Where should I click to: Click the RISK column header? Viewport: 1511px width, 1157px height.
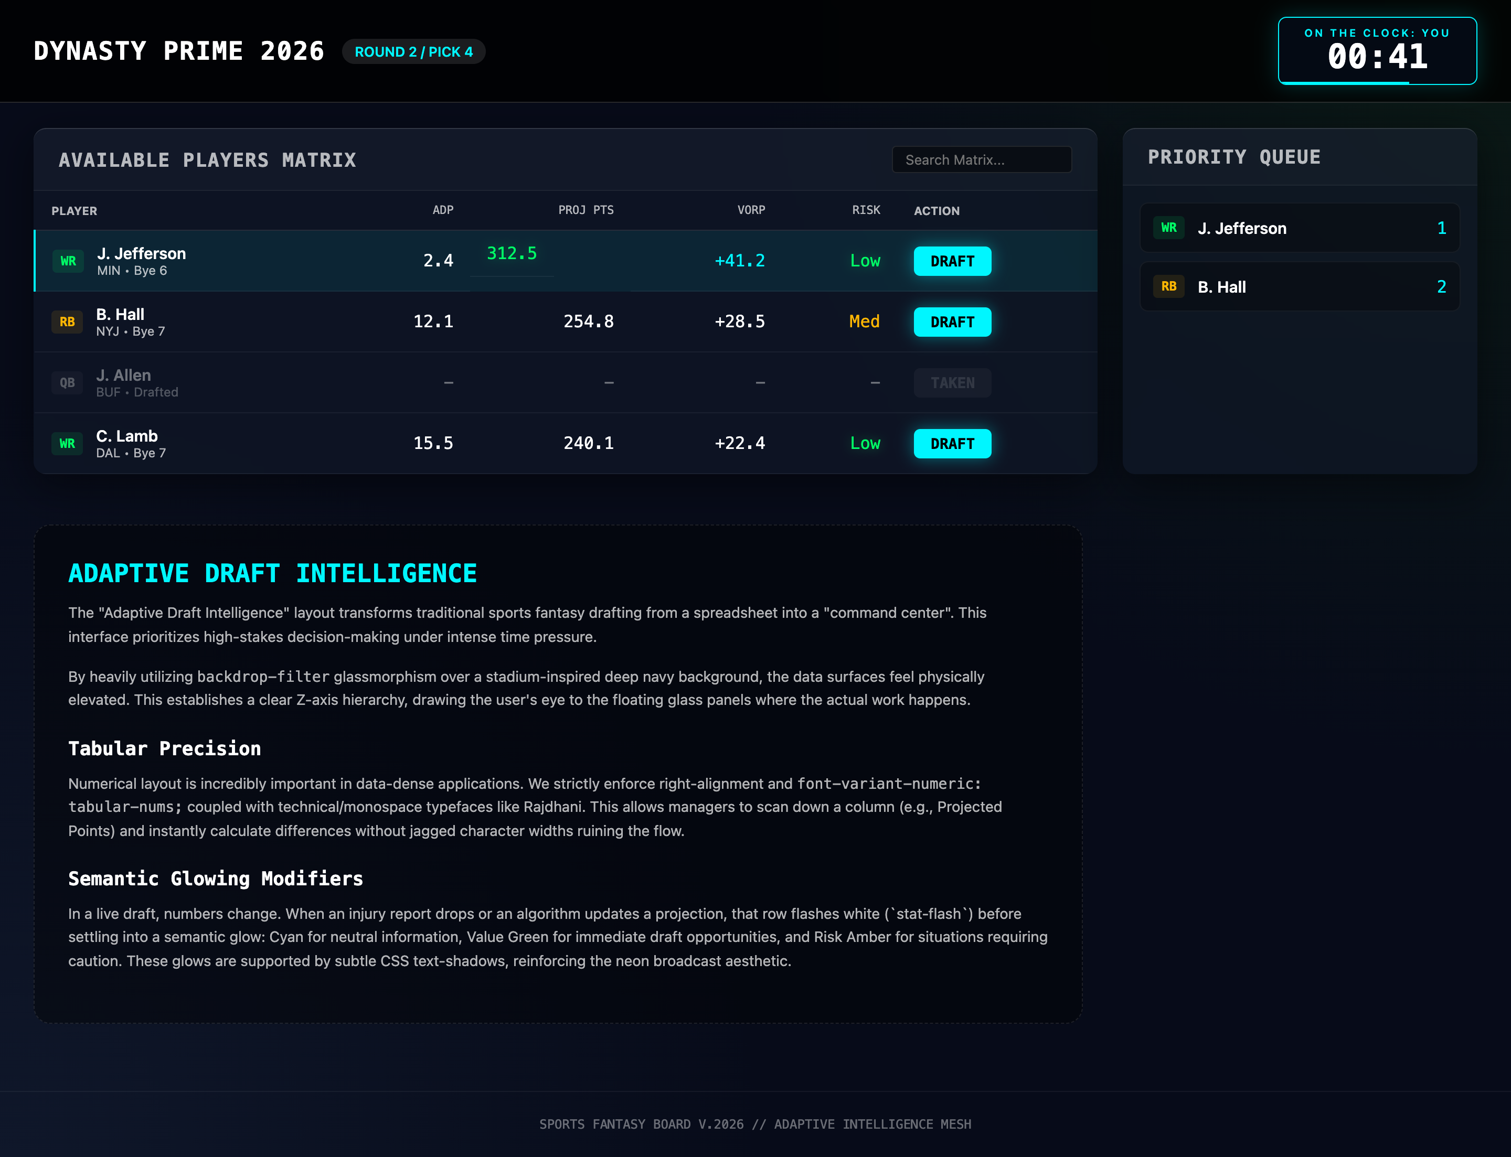click(x=865, y=210)
